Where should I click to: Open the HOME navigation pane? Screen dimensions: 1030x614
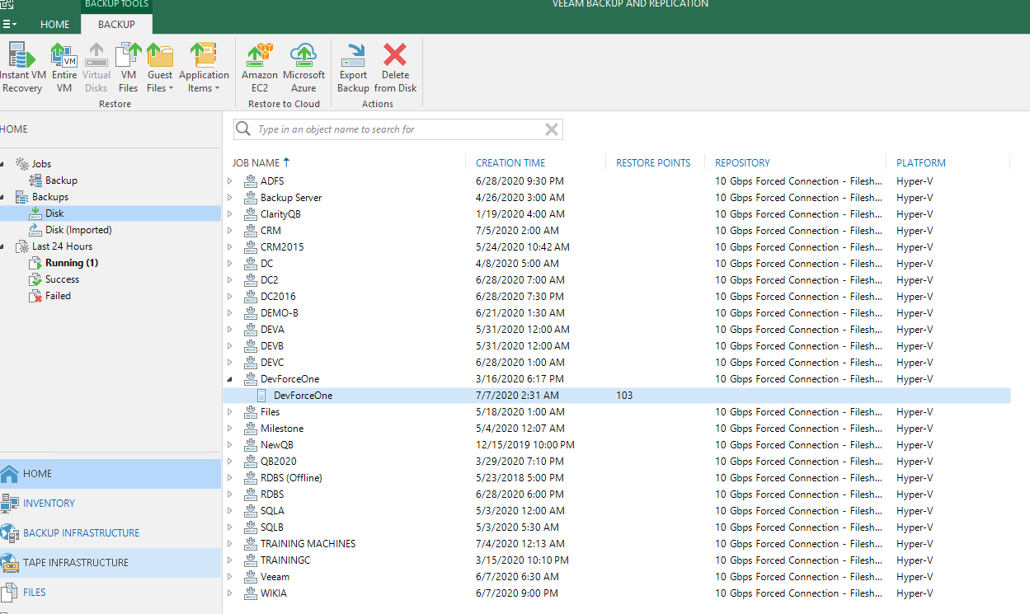[x=111, y=474]
